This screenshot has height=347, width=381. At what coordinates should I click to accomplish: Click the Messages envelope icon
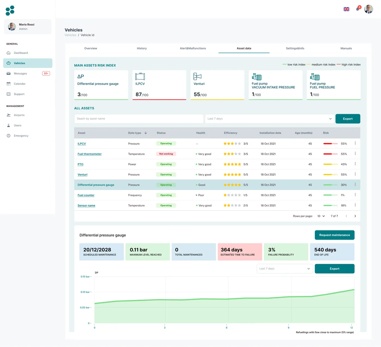[8, 74]
